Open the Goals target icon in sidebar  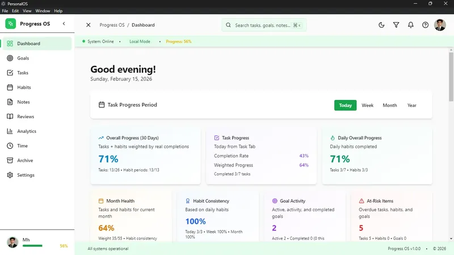point(10,58)
